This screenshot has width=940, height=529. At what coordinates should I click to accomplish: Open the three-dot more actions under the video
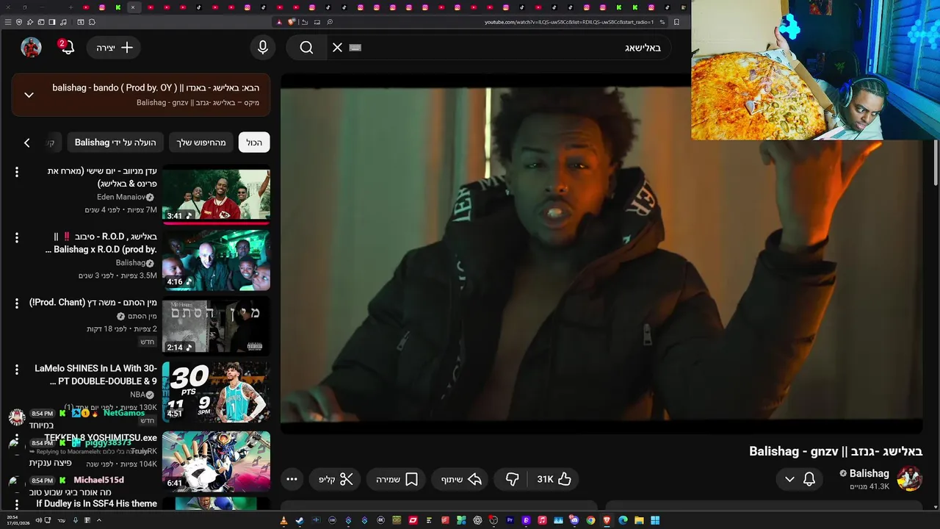(x=292, y=479)
